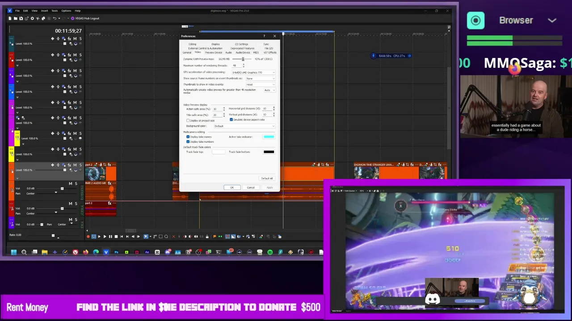
Task: Select the Normal edit tool arrow
Action: tap(146, 237)
